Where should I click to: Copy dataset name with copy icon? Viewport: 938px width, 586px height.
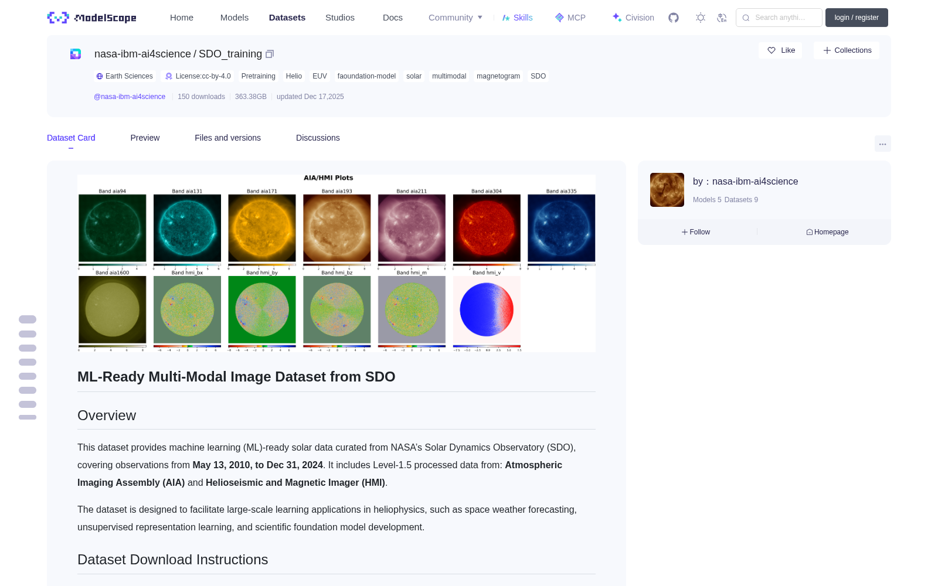click(x=270, y=54)
